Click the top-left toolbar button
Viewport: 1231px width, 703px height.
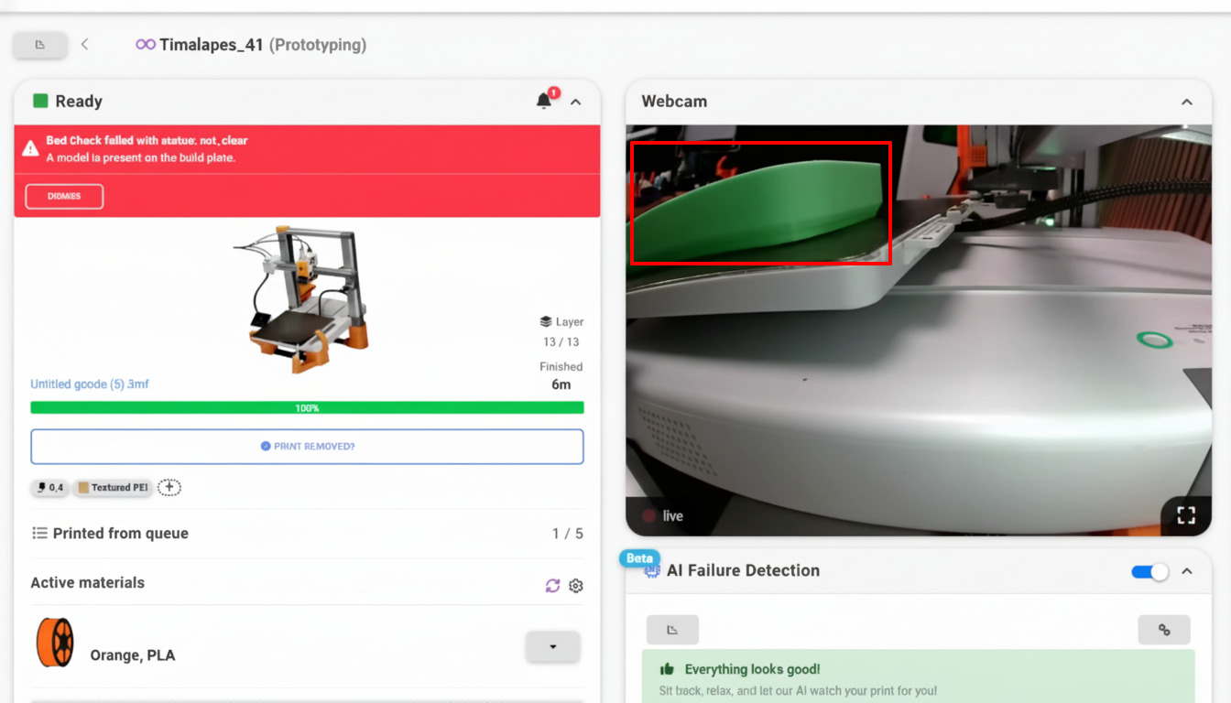pyautogui.click(x=39, y=45)
